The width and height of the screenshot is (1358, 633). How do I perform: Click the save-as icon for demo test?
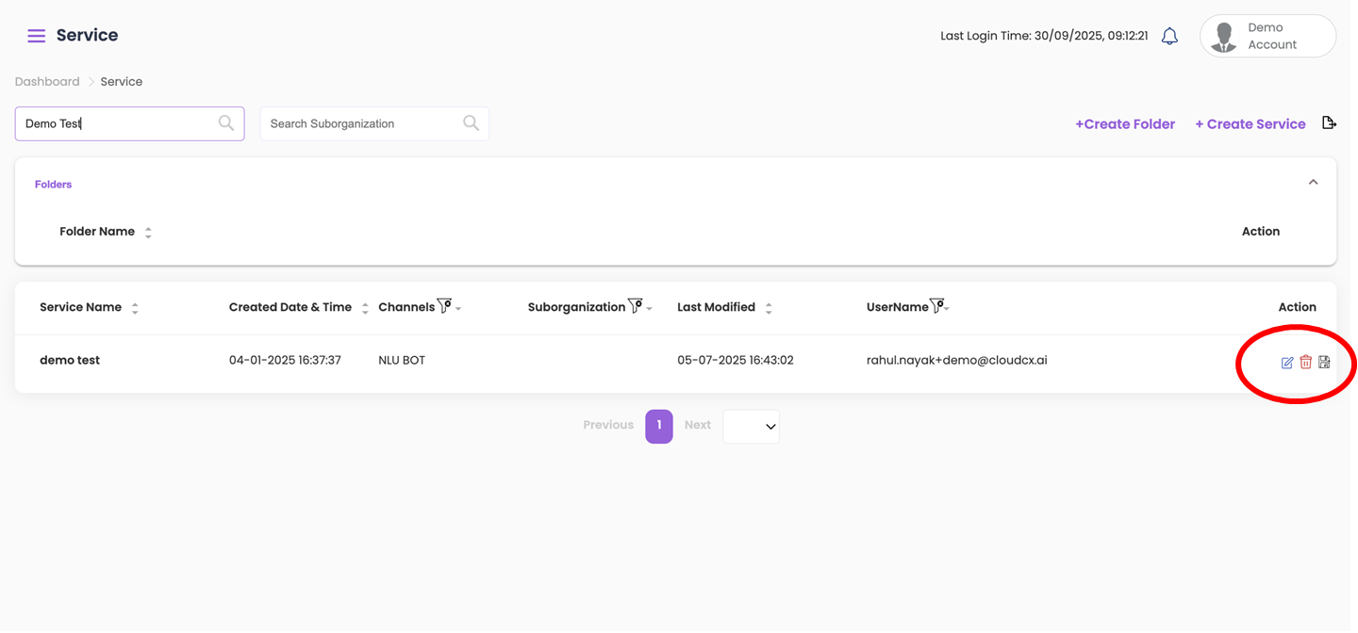[x=1324, y=362]
